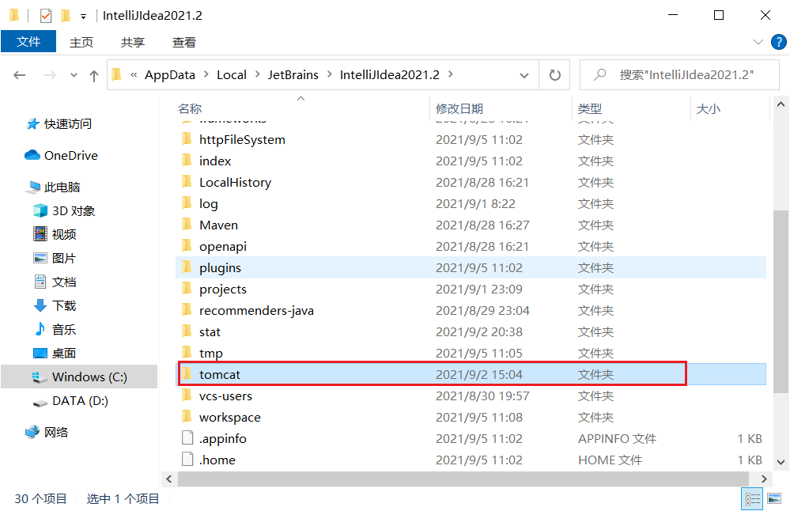The image size is (790, 511).
Task: Click the vertical scrollbar up arrow
Action: 781,105
